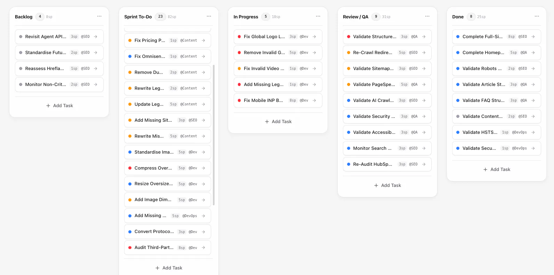Click the Done column title
This screenshot has width=554, height=275.
coord(458,17)
